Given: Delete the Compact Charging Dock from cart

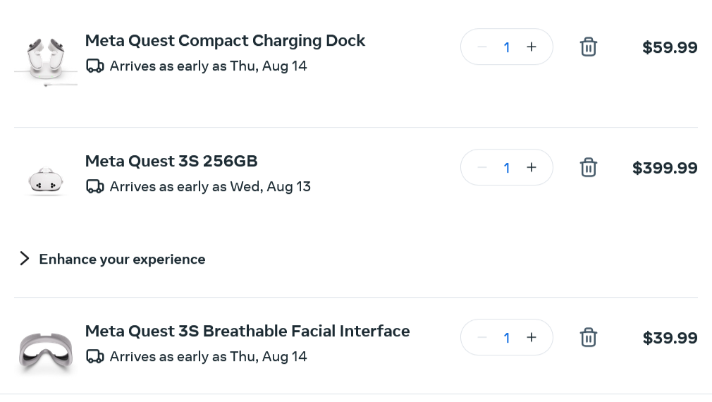Looking at the screenshot, I should (x=588, y=47).
